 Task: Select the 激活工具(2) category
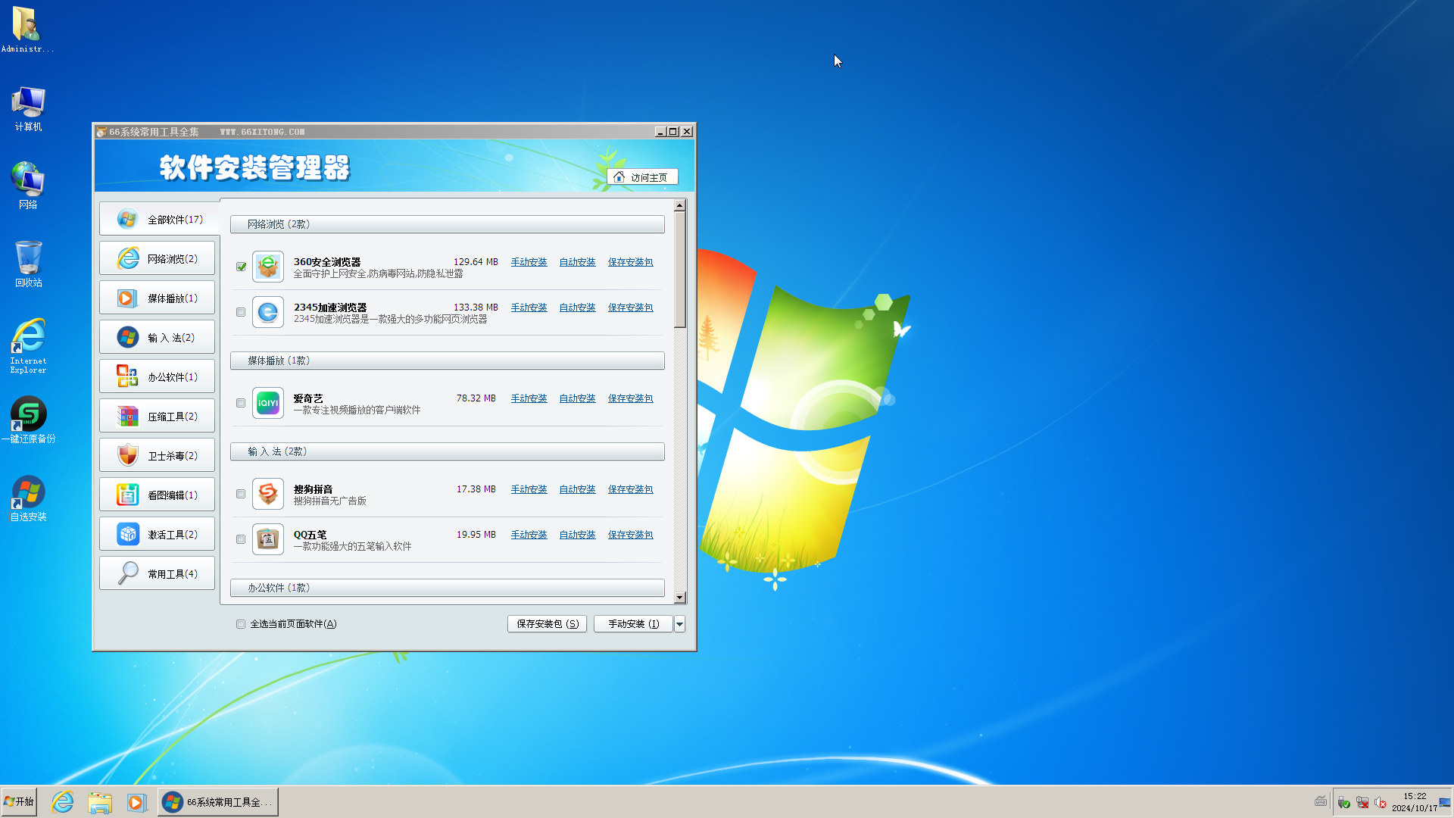coord(157,535)
